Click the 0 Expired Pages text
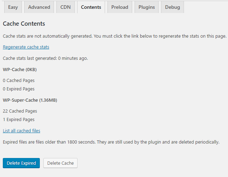Screen dimensions: 228x177 [19, 89]
